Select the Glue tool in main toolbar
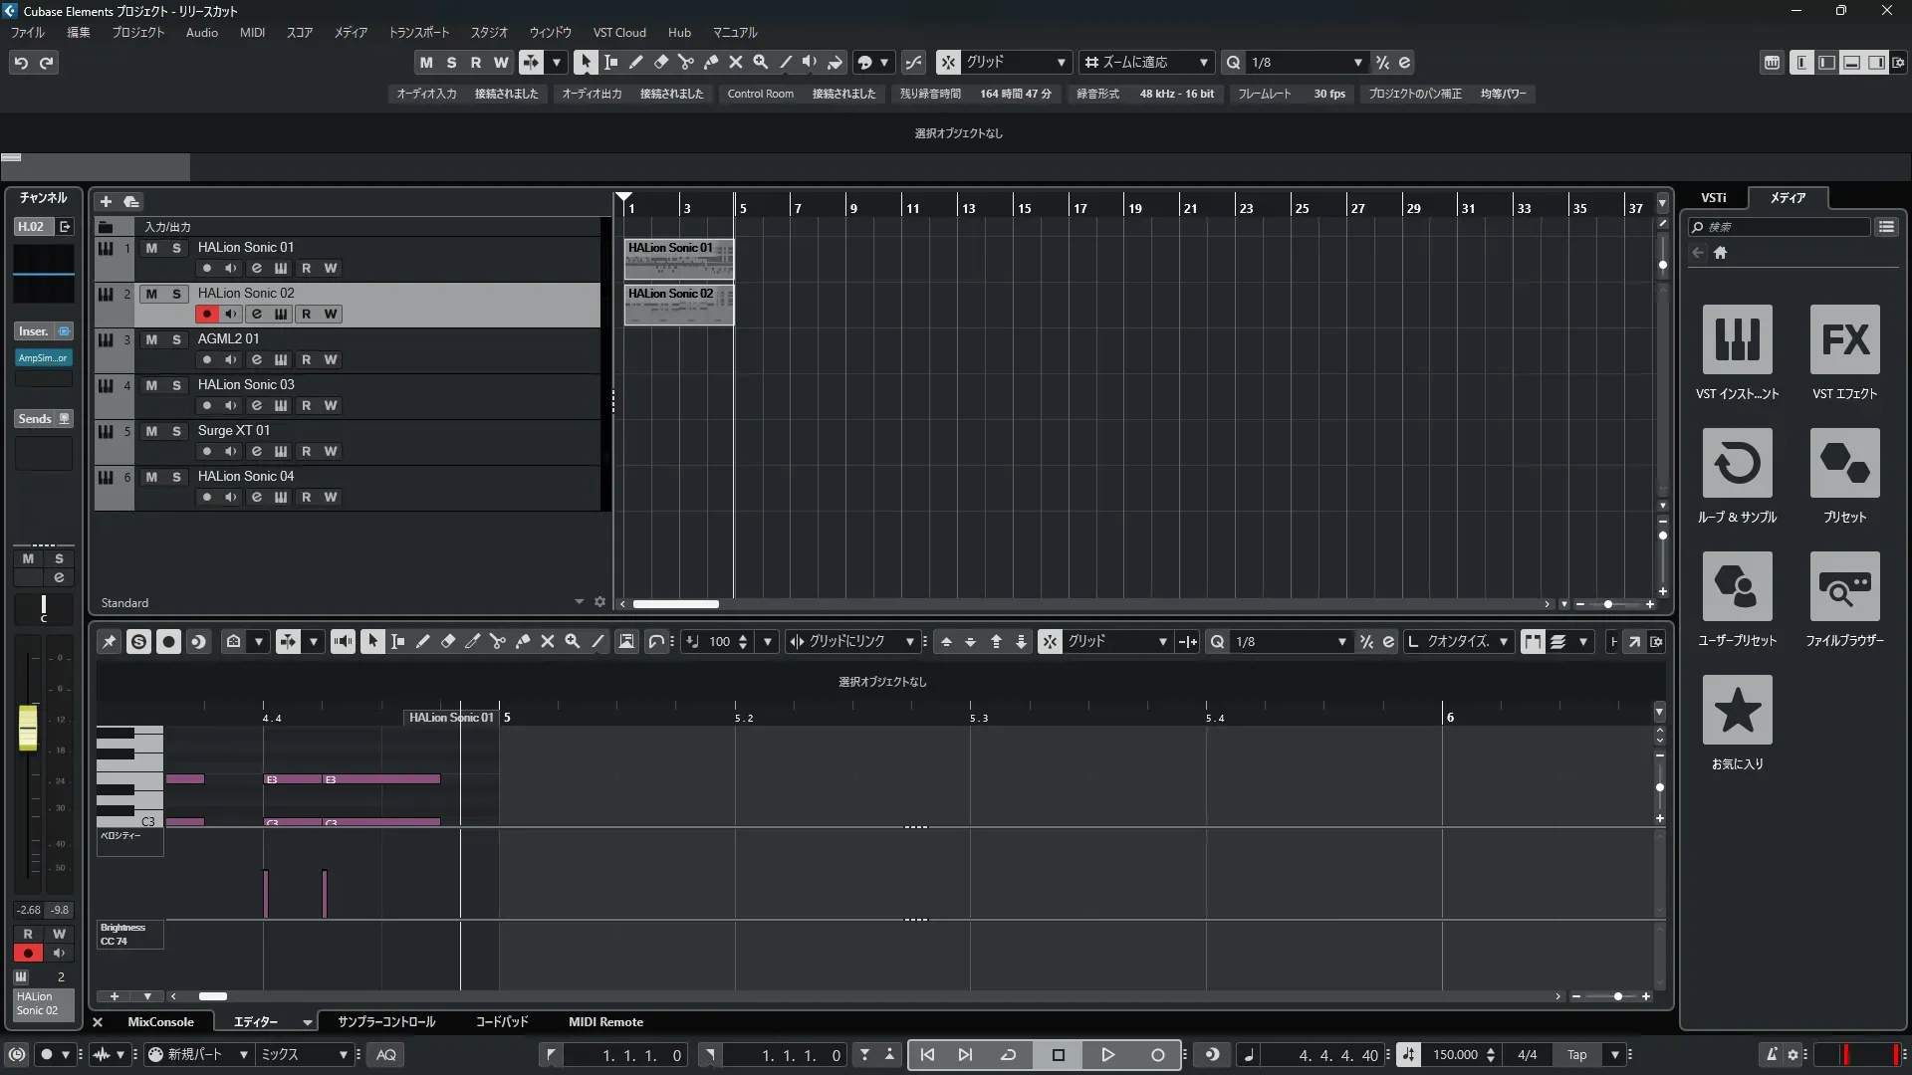 711,62
